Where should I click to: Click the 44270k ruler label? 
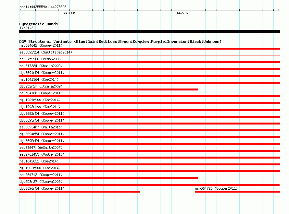(x=182, y=13)
